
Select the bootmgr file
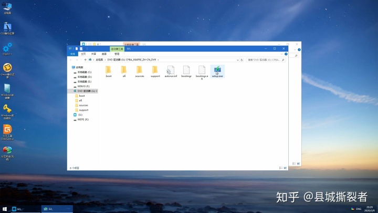pos(186,72)
